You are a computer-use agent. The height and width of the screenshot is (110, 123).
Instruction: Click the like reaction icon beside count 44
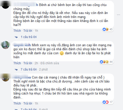pos(101,62)
